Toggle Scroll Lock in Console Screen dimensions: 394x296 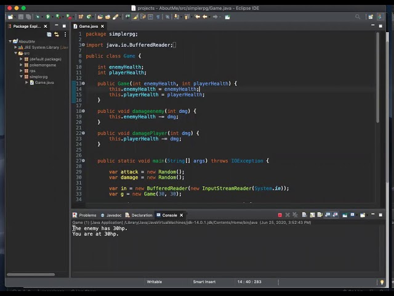[x=312, y=215]
